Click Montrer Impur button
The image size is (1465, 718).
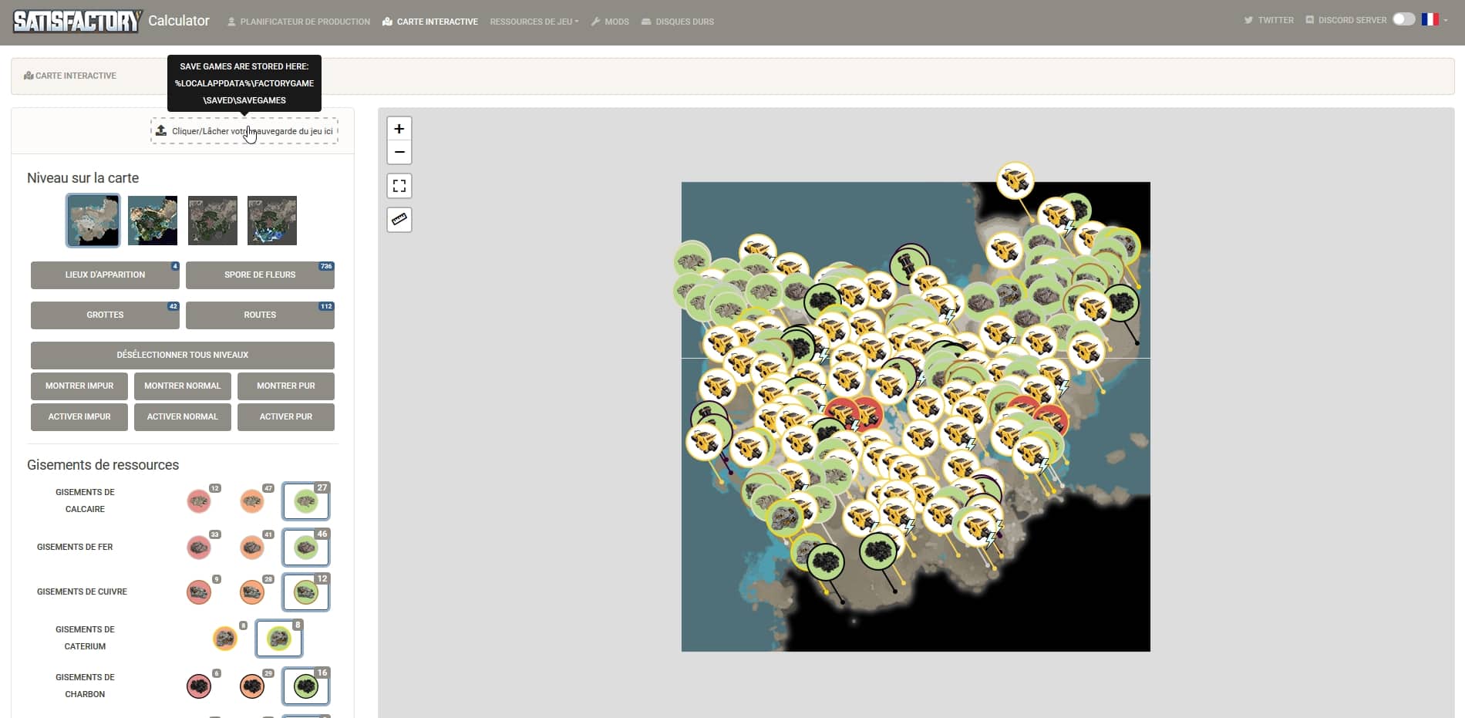click(x=79, y=386)
